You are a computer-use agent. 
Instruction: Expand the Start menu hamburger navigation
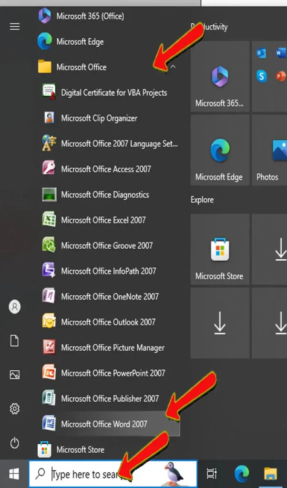15,27
